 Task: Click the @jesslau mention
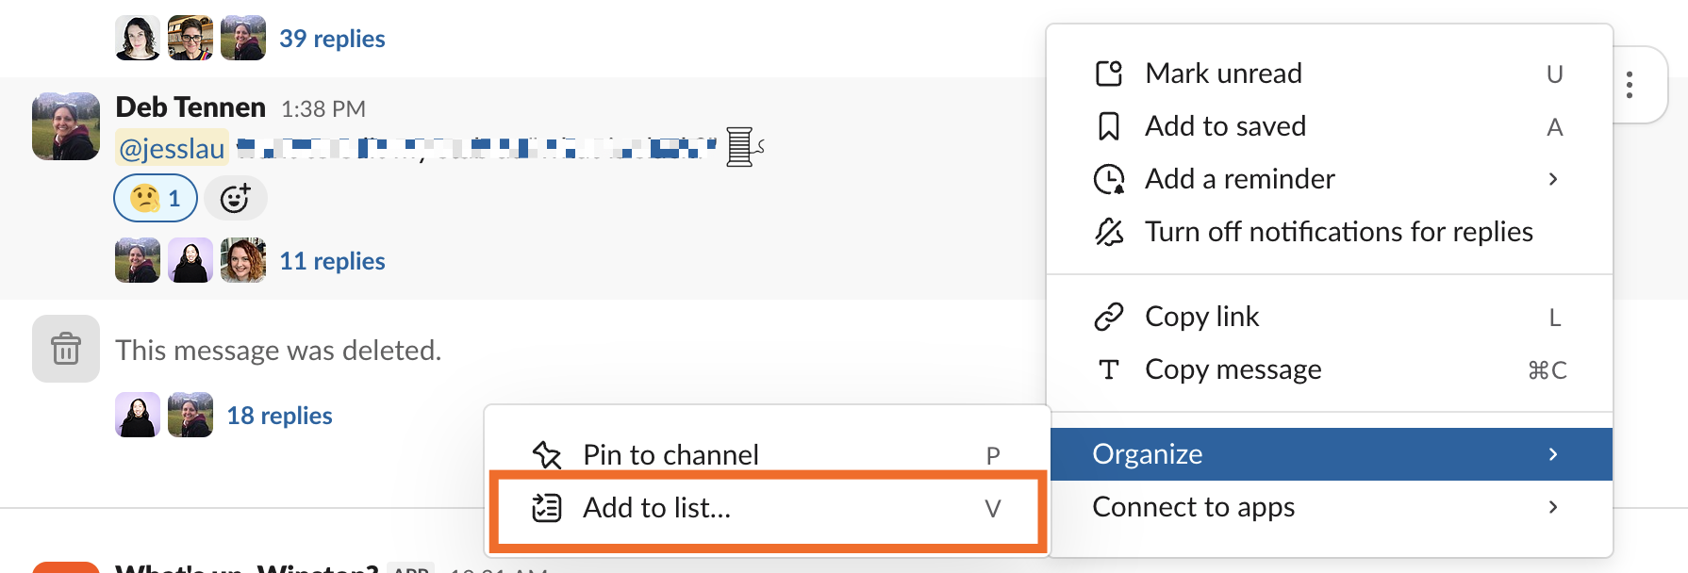(x=173, y=148)
